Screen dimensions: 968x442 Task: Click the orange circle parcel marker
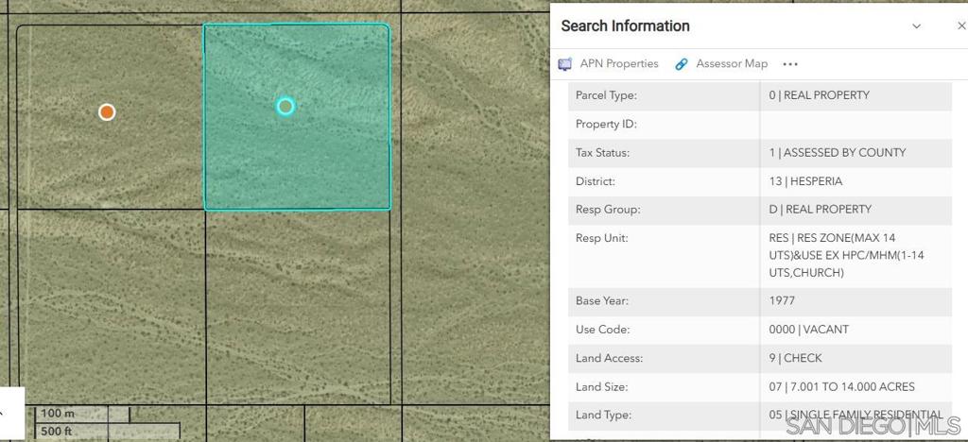point(107,112)
